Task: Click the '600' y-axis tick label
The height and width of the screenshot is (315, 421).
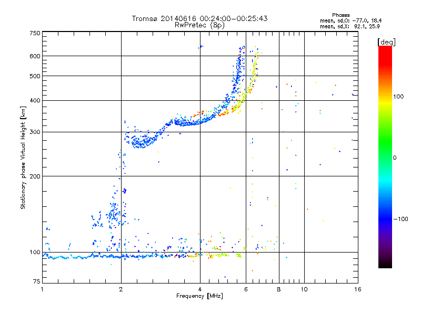Action: (x=35, y=56)
